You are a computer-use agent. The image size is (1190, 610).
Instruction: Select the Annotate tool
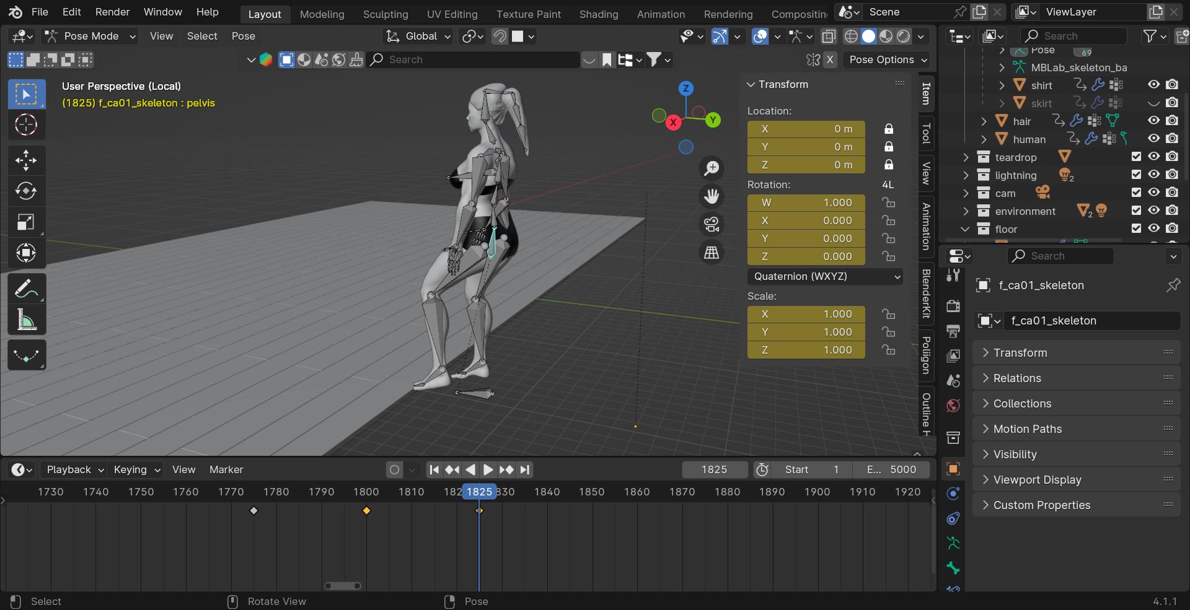(x=27, y=288)
